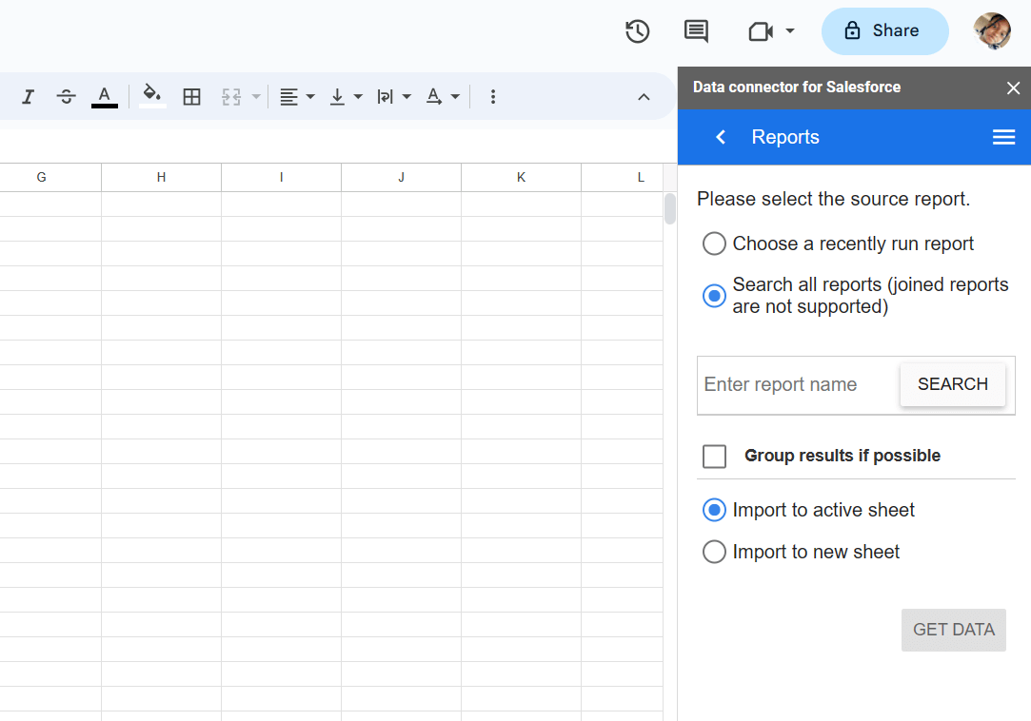This screenshot has width=1031, height=721.
Task: Select column H header
Action: [161, 178]
